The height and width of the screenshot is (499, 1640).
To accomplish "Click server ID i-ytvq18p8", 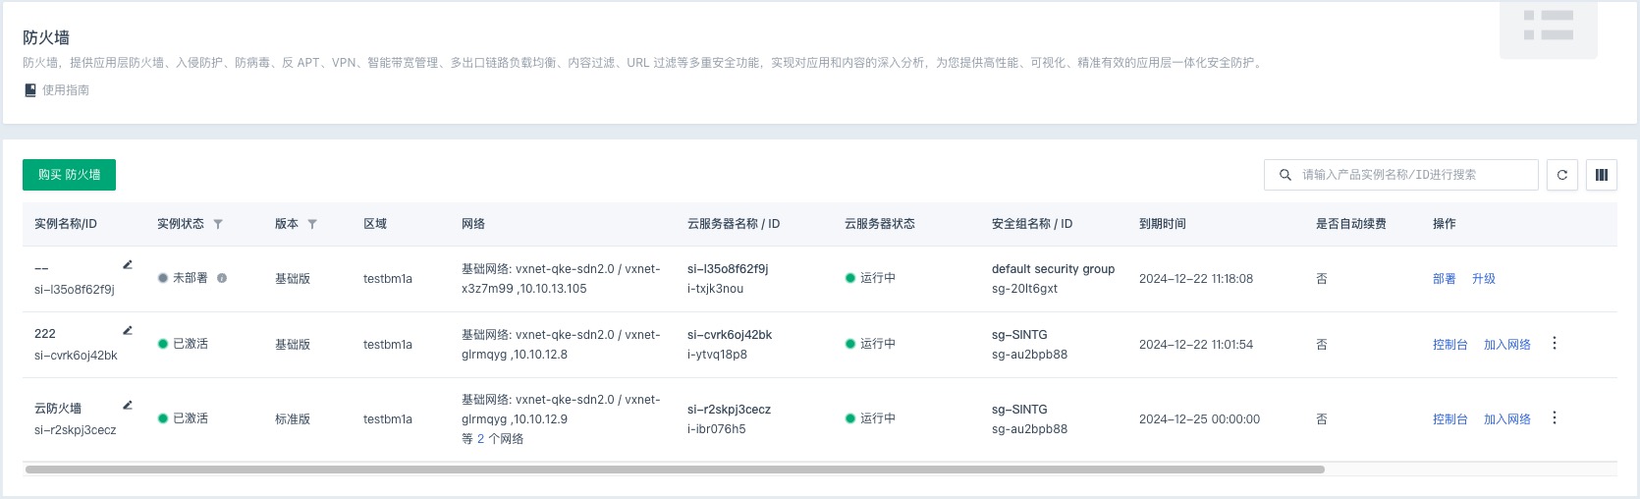I will click(717, 355).
